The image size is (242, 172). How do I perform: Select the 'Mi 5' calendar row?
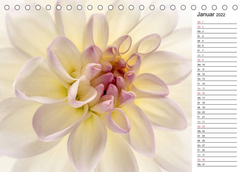point(217,41)
